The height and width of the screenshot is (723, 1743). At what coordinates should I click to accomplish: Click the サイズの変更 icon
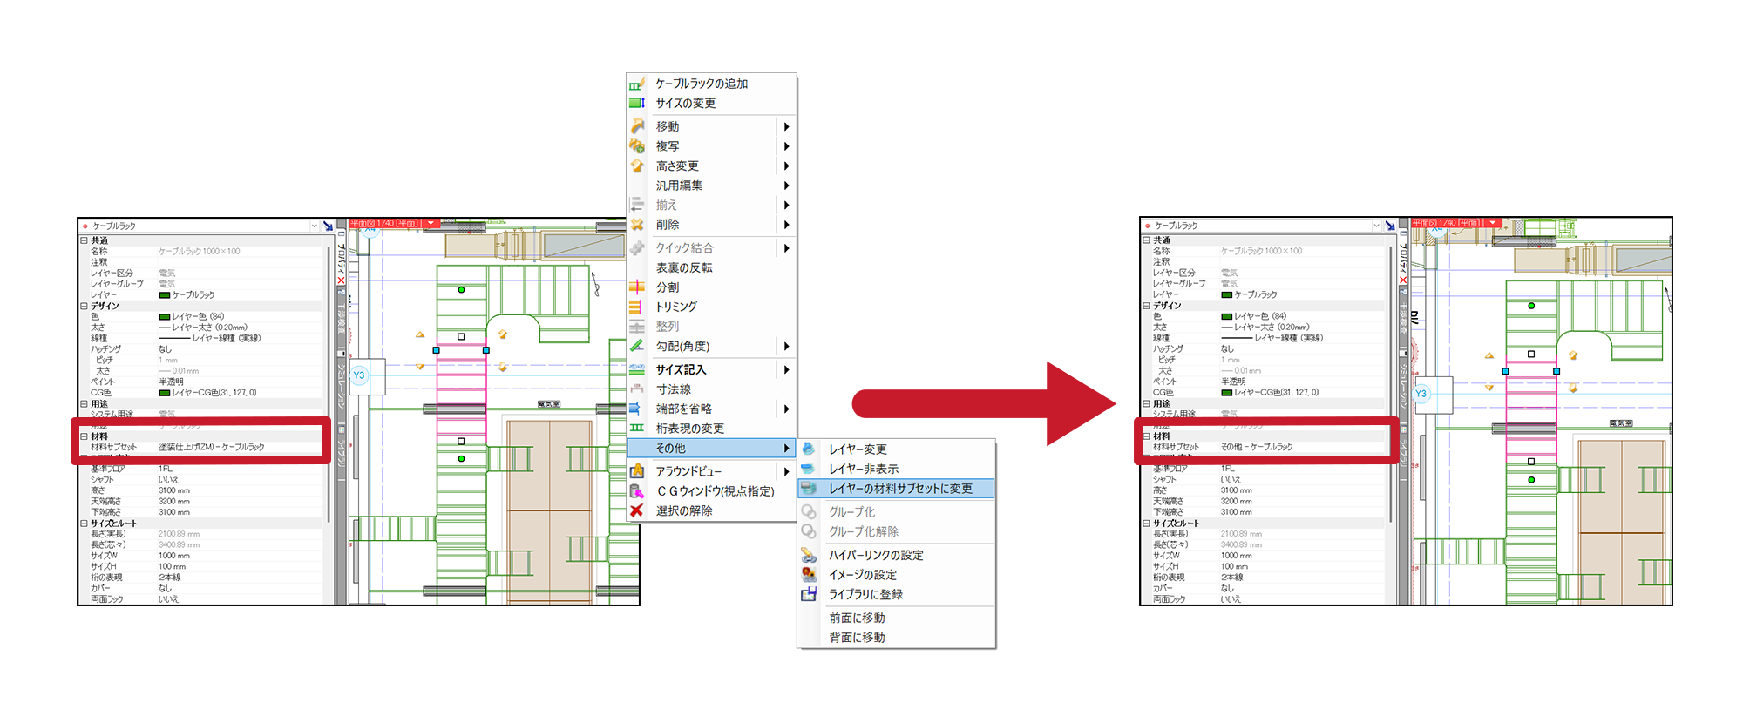click(x=637, y=103)
